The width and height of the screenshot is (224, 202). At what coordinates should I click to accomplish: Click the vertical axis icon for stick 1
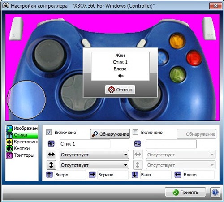pos(52,165)
